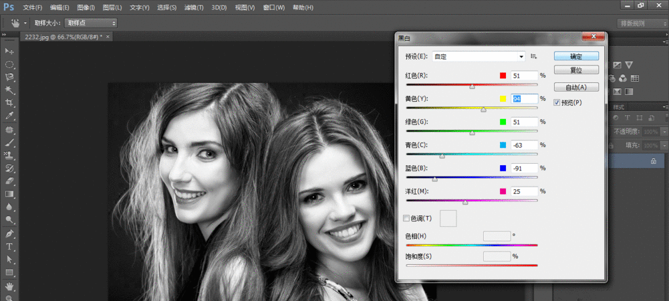
Task: Pick the Magic Wand tool
Action: pos(9,90)
